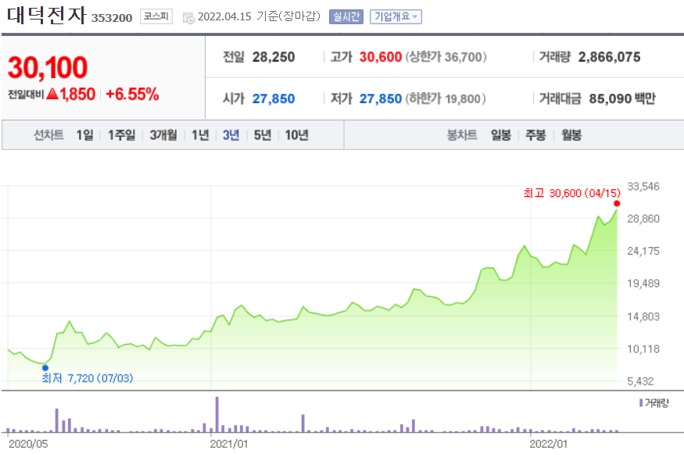Click the stock name 대덕전자

click(x=47, y=16)
